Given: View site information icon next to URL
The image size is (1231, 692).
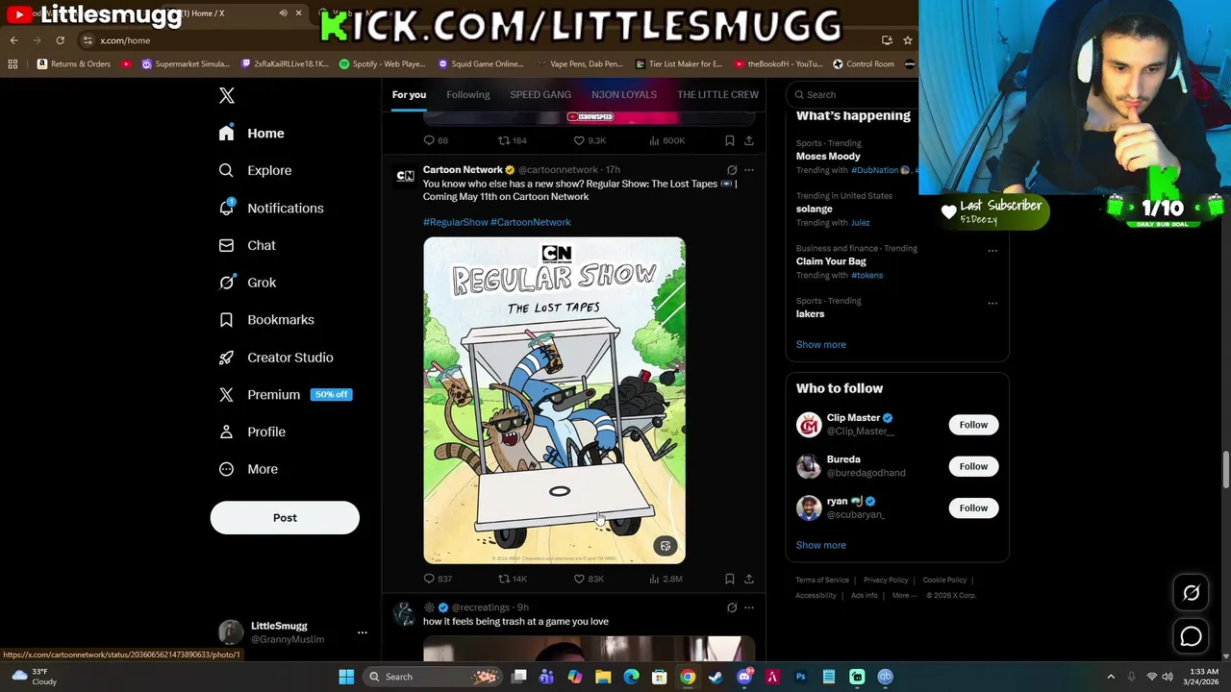Looking at the screenshot, I should 88,40.
